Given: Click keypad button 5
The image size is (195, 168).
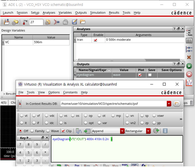Looking at the screenshot, I should click(28, 152).
